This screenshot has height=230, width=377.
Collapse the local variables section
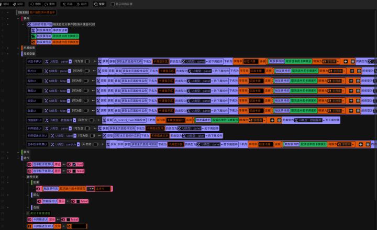18,54
